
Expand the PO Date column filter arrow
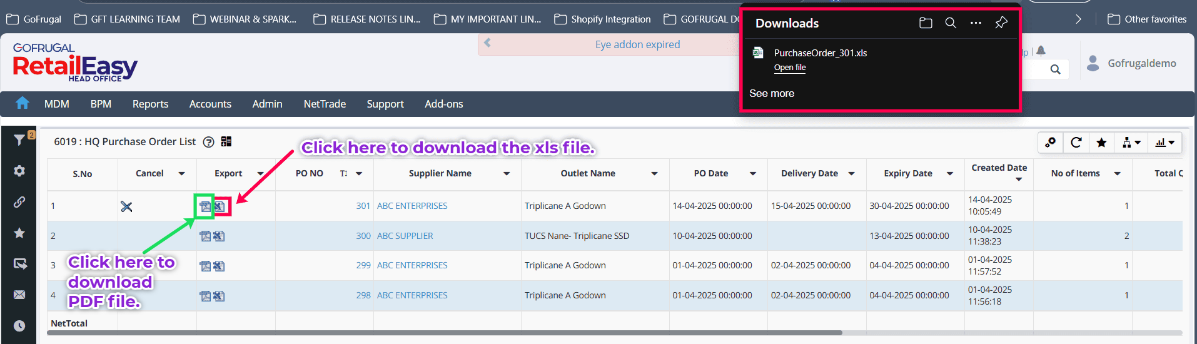(x=753, y=174)
